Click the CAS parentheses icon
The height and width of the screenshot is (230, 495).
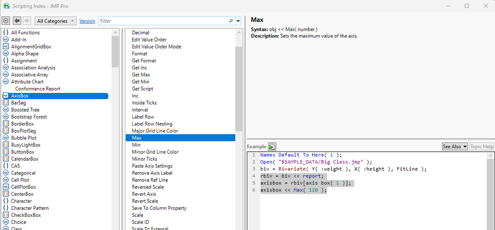point(5,166)
